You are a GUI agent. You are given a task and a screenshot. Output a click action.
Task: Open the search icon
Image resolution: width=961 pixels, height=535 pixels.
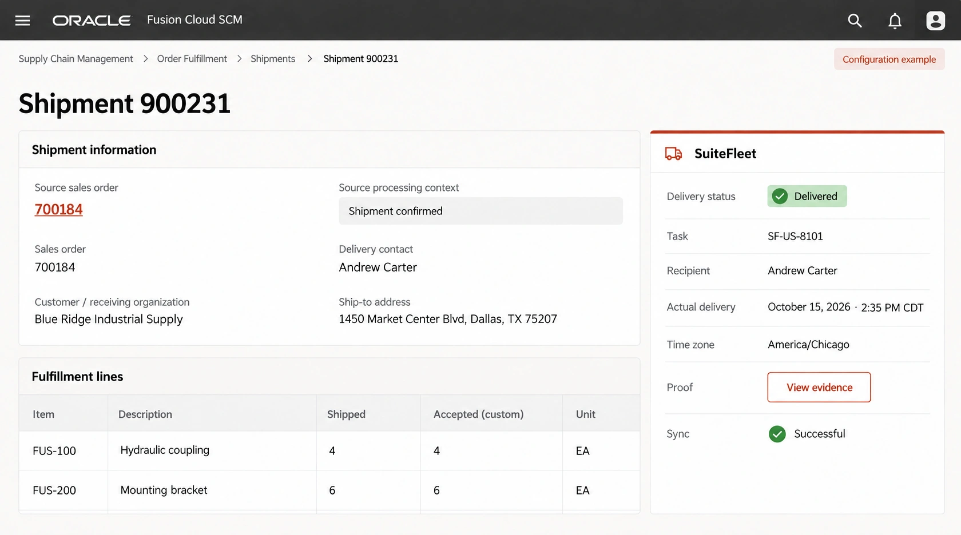click(x=855, y=21)
